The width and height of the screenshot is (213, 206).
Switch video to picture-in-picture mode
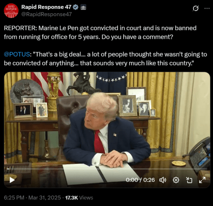pyautogui.click(x=189, y=180)
